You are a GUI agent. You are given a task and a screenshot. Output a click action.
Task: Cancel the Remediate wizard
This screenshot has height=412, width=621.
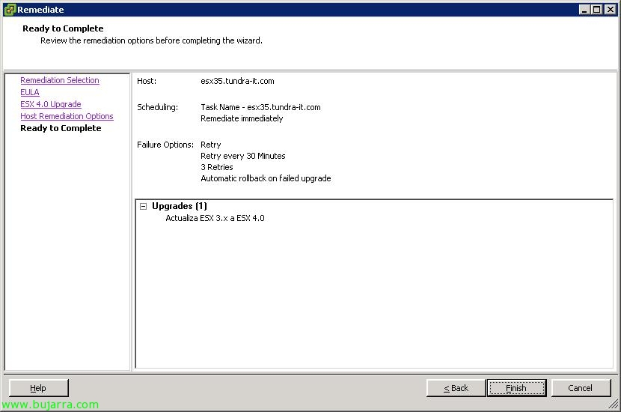click(x=581, y=388)
